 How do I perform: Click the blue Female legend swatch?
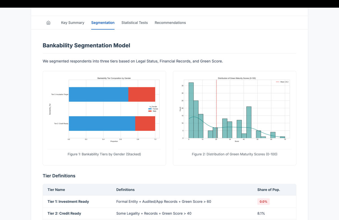[150, 109]
